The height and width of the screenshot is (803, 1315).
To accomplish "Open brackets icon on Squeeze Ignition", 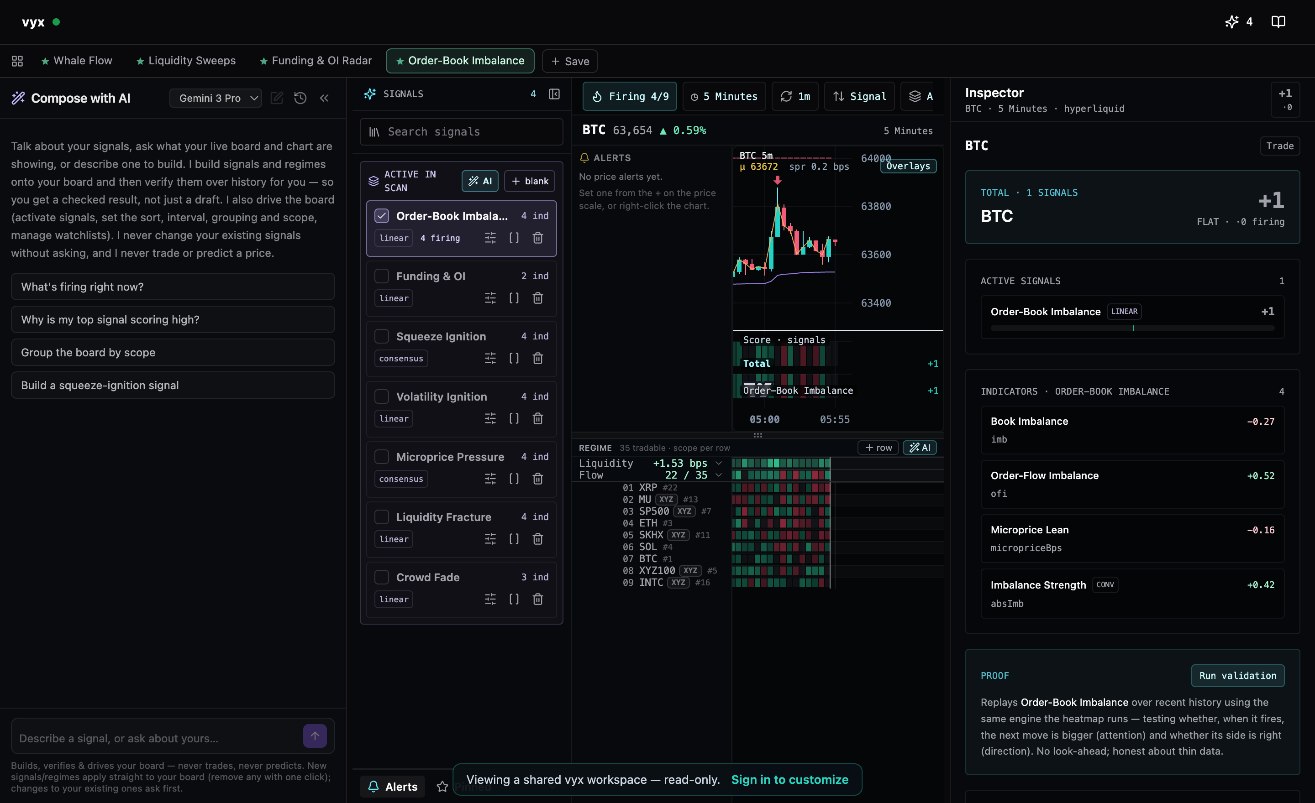I will (x=514, y=358).
